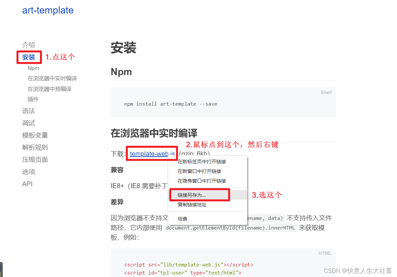Select the 安装 sidebar section
This screenshot has height=277, width=397.
coord(29,57)
